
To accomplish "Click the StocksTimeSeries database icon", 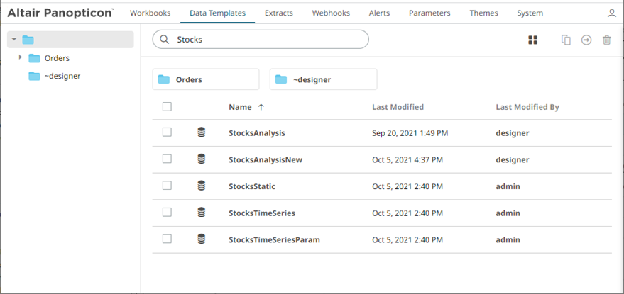I will (x=202, y=213).
